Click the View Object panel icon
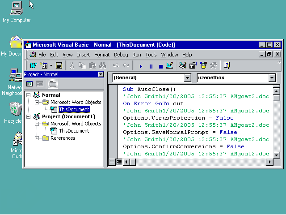The height and width of the screenshot is (215, 286). 40,84
